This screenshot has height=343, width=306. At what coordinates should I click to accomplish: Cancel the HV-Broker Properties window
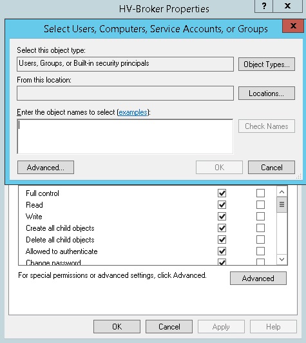169,327
